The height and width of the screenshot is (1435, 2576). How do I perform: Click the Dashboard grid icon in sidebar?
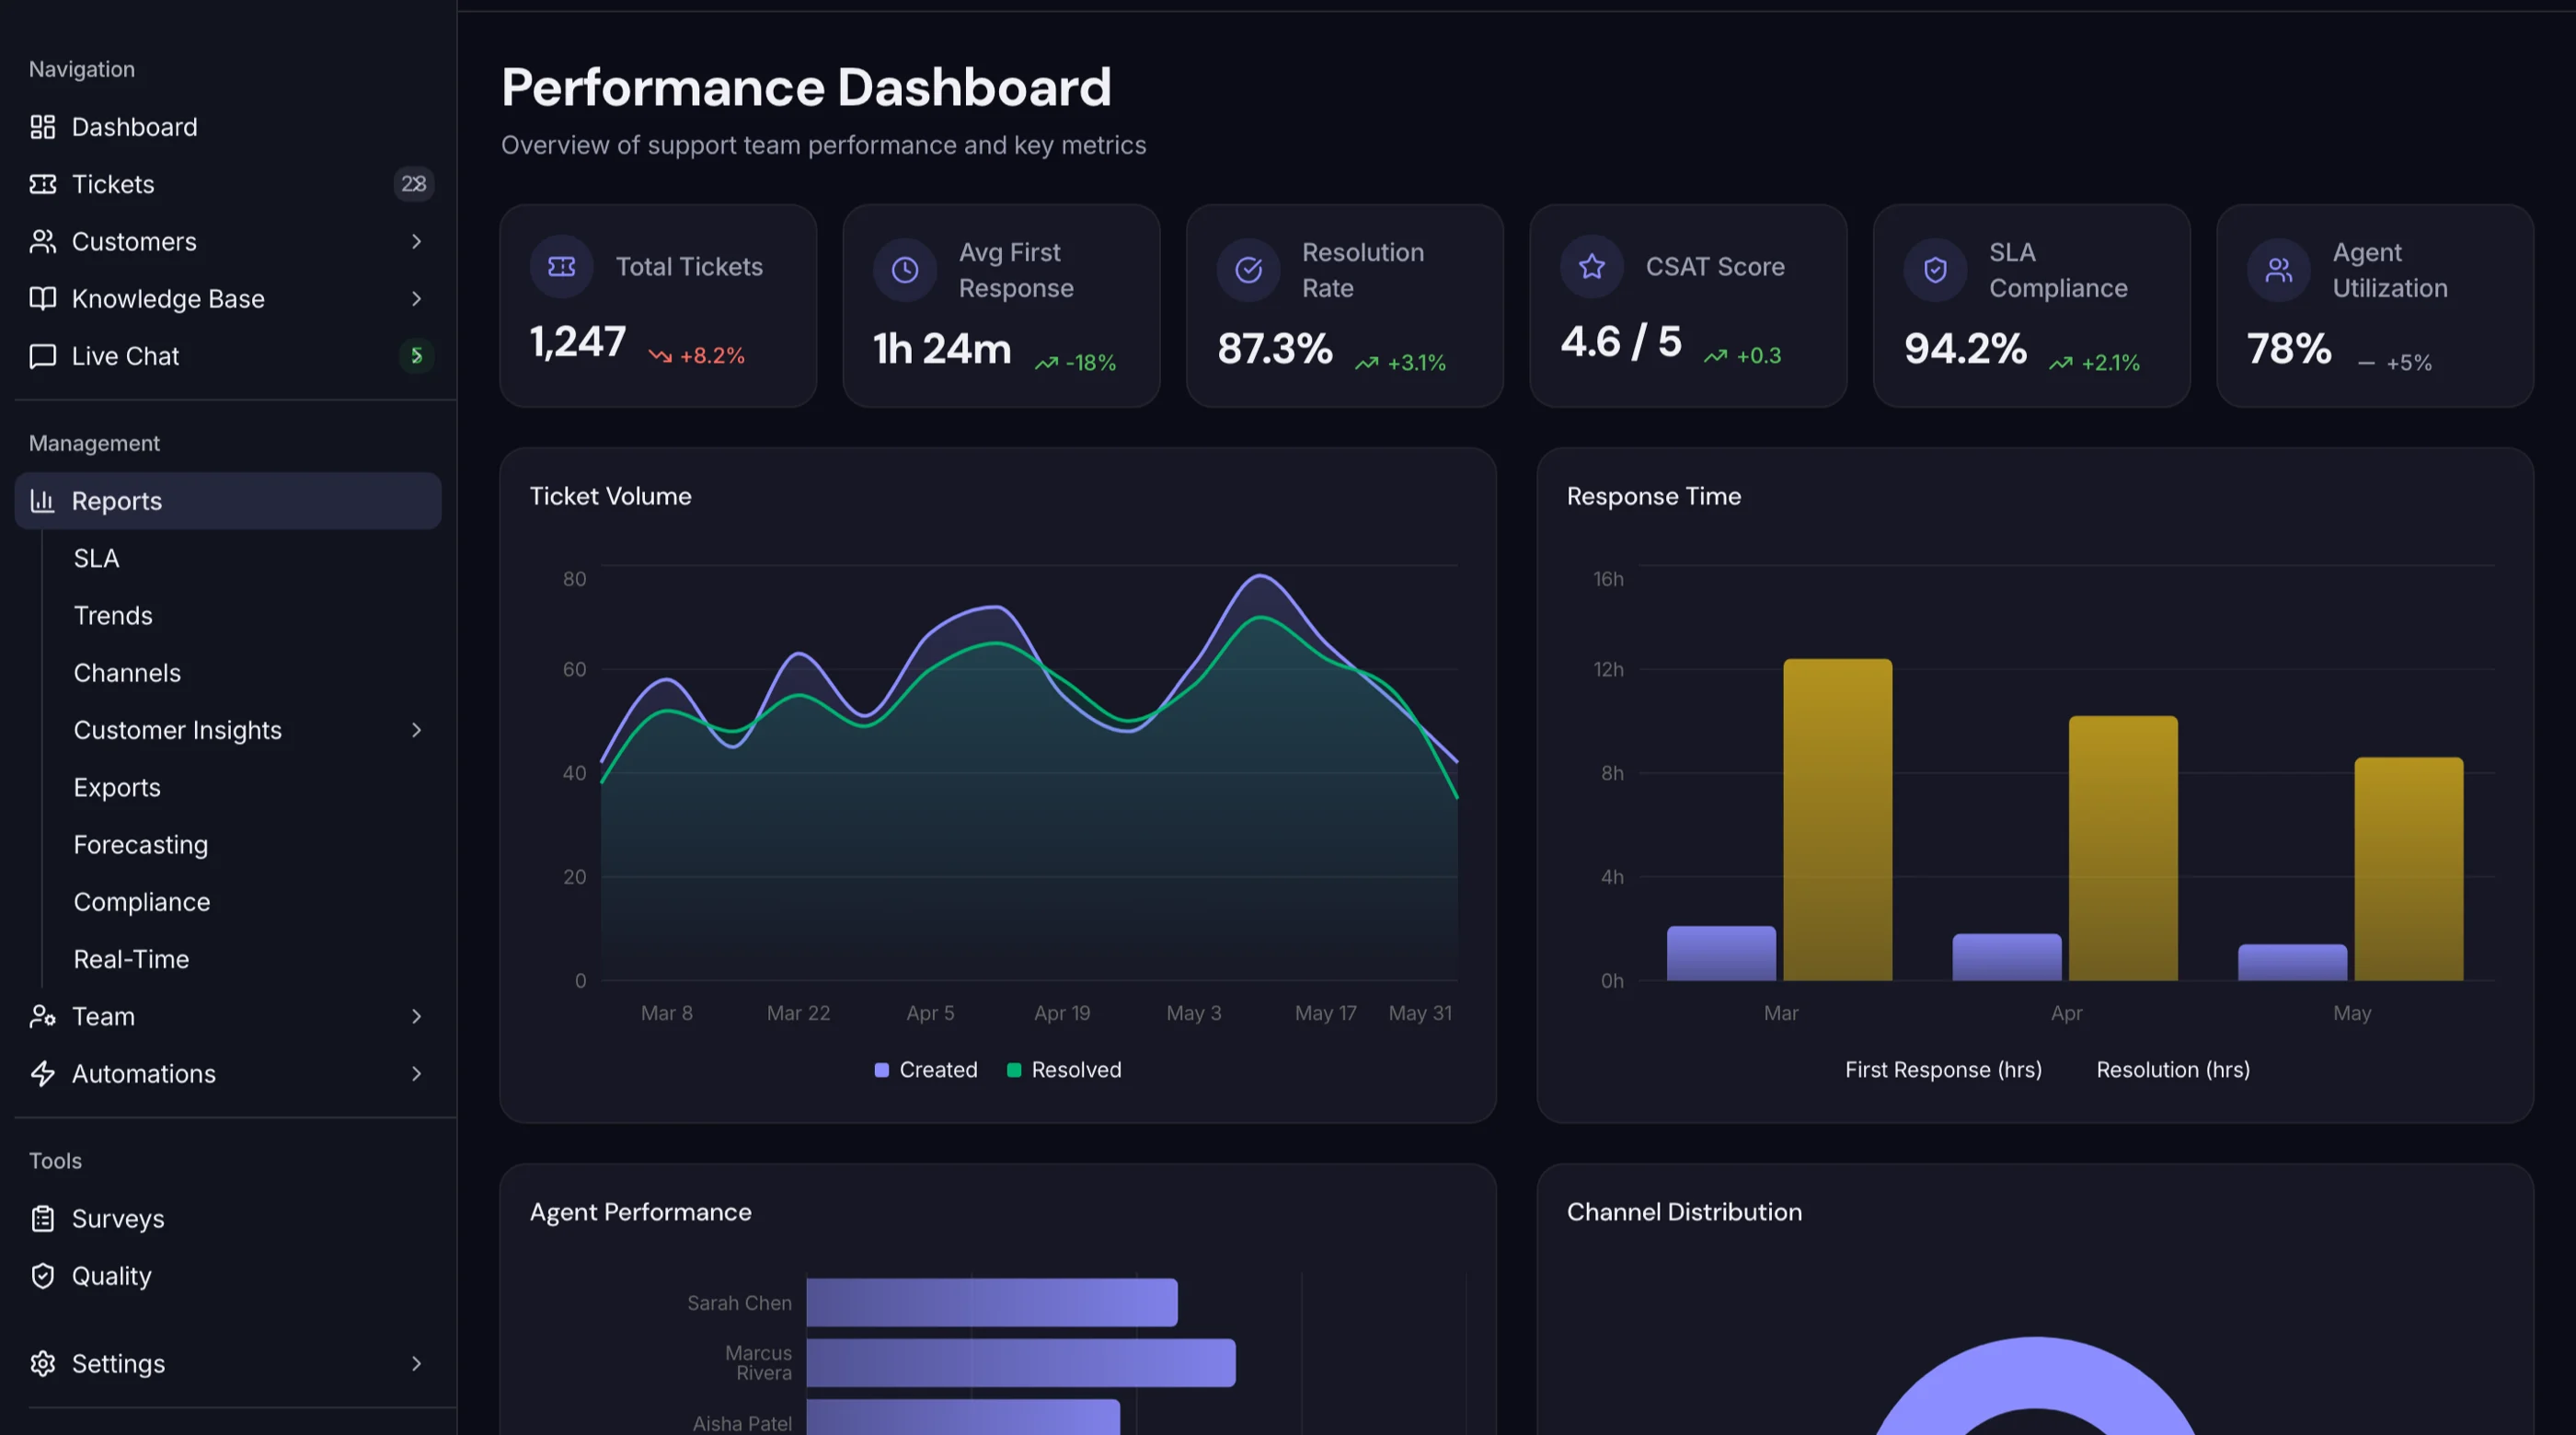click(42, 127)
